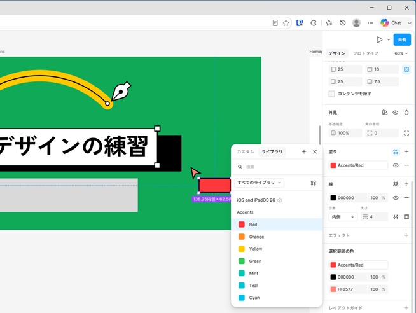Image resolution: width=416 pixels, height=313 pixels.
Task: Switch to the デザイン tab
Action: coord(337,53)
